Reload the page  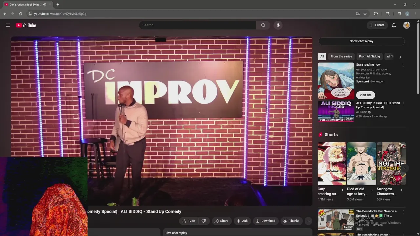[20, 14]
